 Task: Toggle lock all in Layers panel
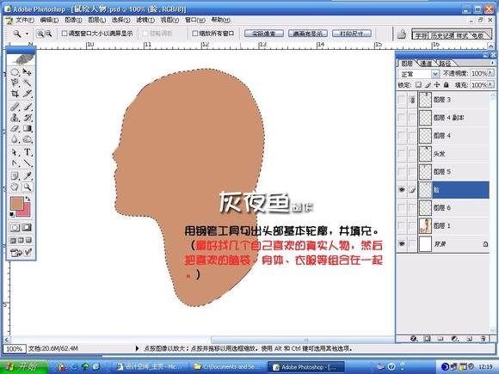click(x=447, y=85)
